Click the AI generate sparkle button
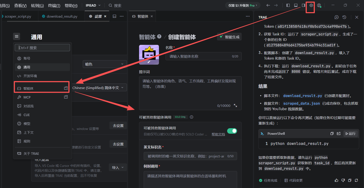Viewport: 364px width, 188px height. point(229,37)
